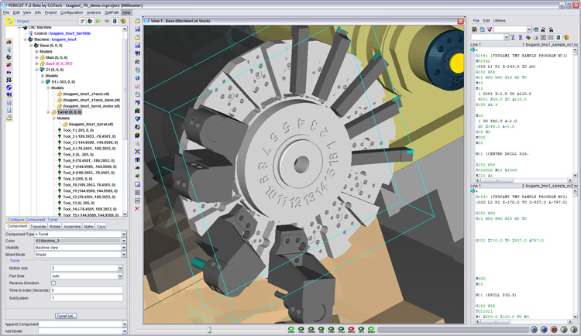Open the Motion Axis dropdown
581x336 pixels.
click(x=119, y=268)
